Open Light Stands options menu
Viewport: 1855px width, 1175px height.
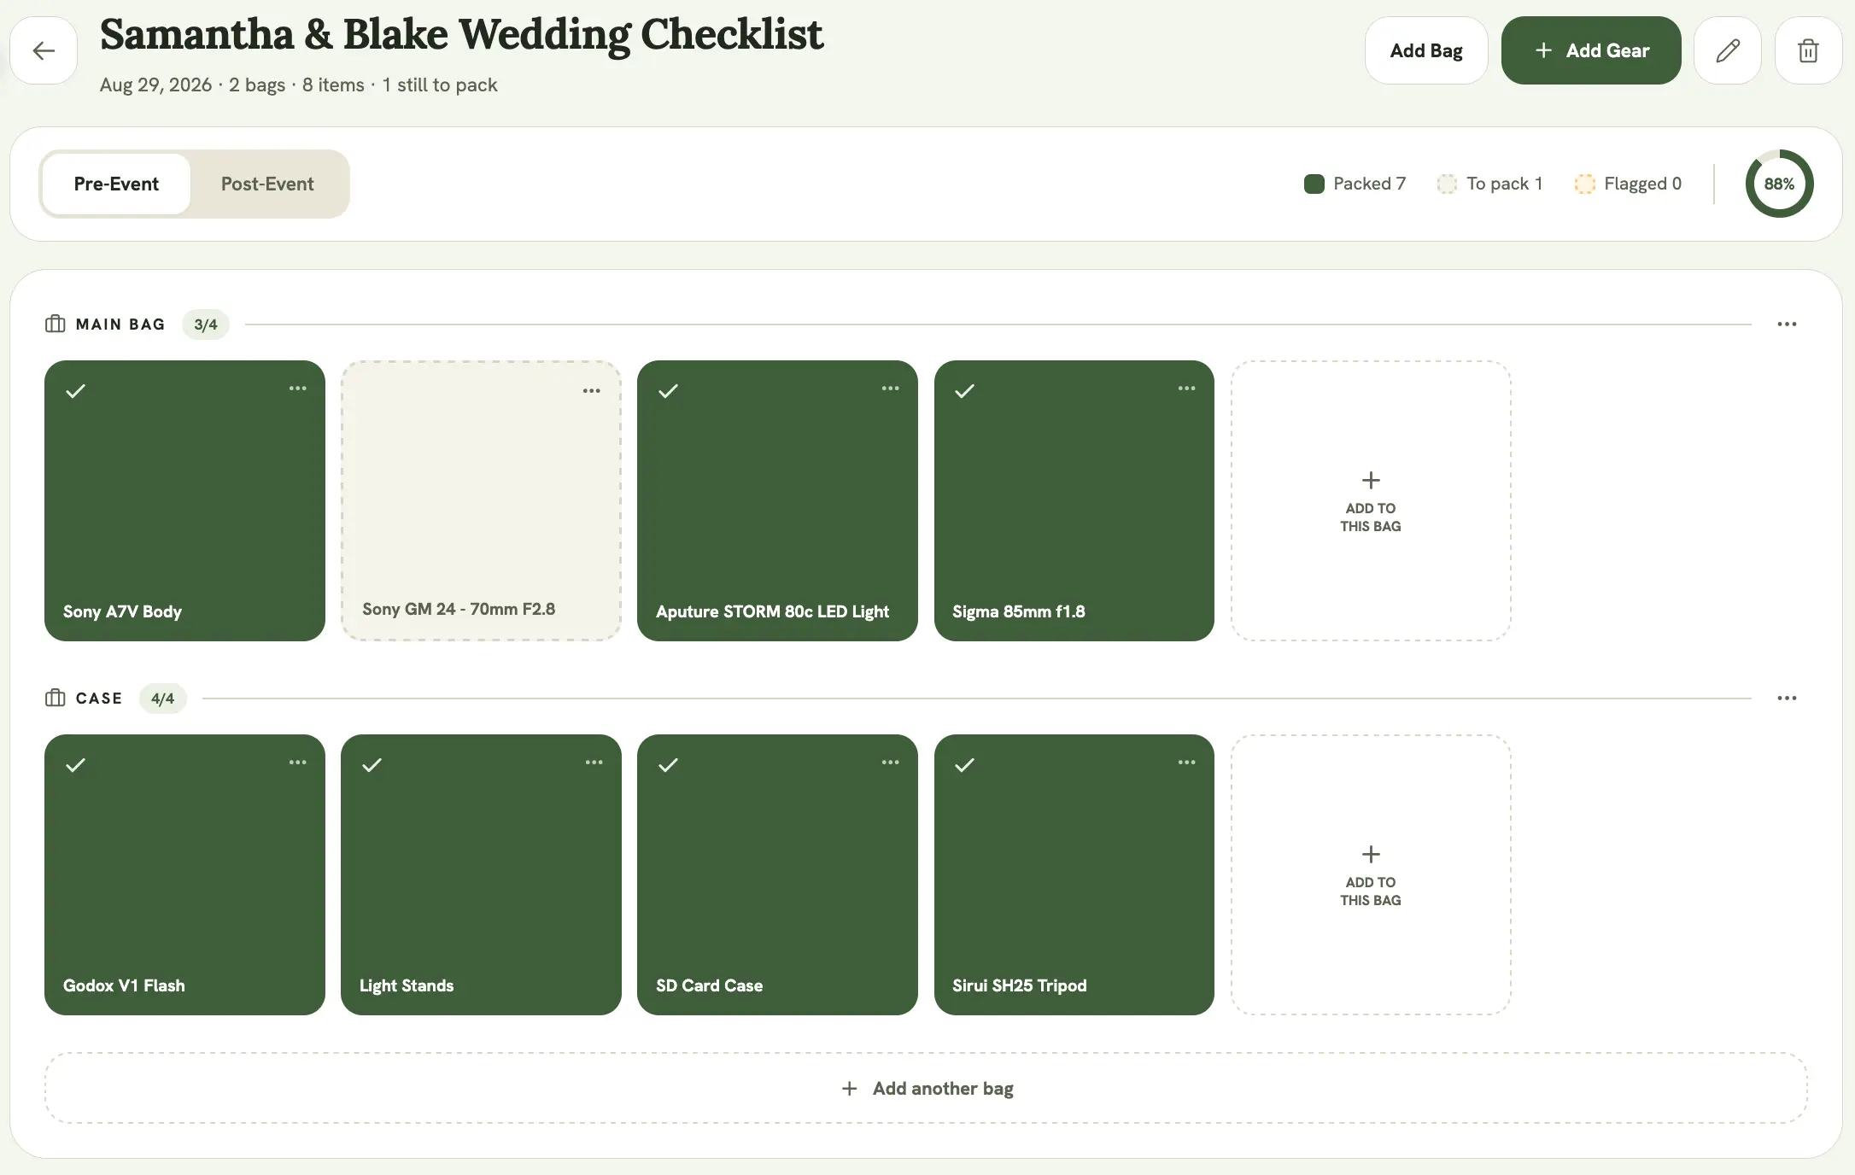tap(594, 763)
